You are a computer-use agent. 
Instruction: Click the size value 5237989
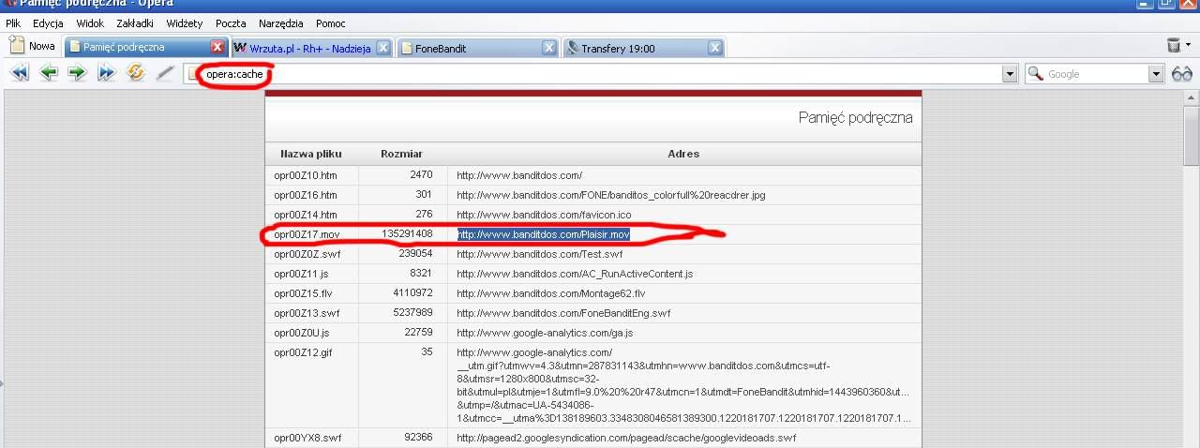[x=412, y=313]
